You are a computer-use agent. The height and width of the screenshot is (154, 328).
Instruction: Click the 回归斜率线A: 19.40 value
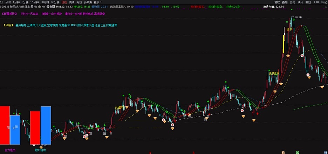point(122,7)
